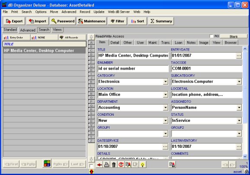
Task: Open the GROUP2 dropdown
Action: [239, 134]
